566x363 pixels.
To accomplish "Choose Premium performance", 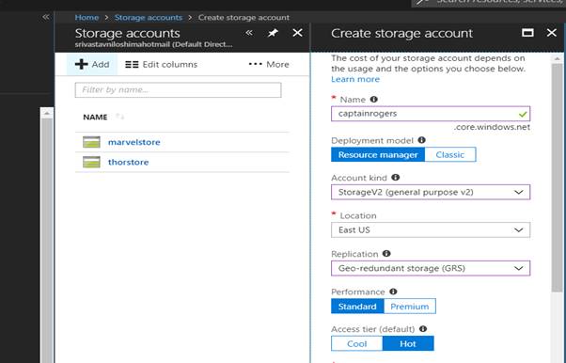I will coord(410,307).
